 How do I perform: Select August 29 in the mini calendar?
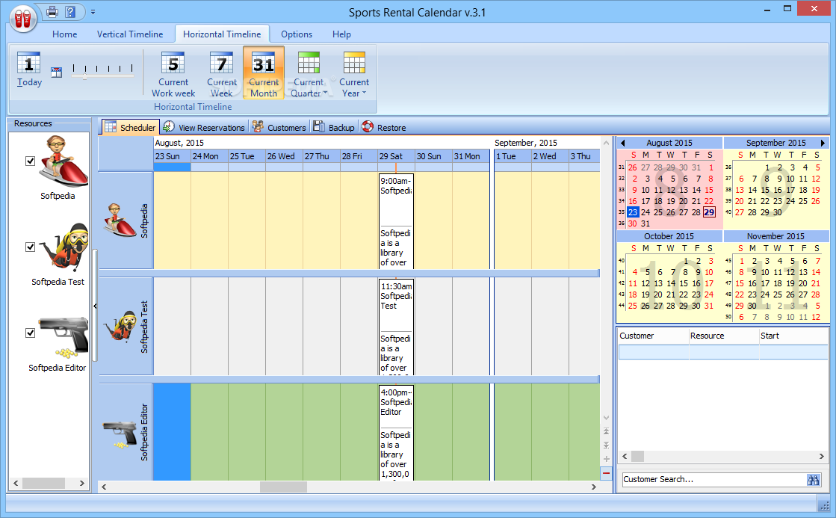709,212
